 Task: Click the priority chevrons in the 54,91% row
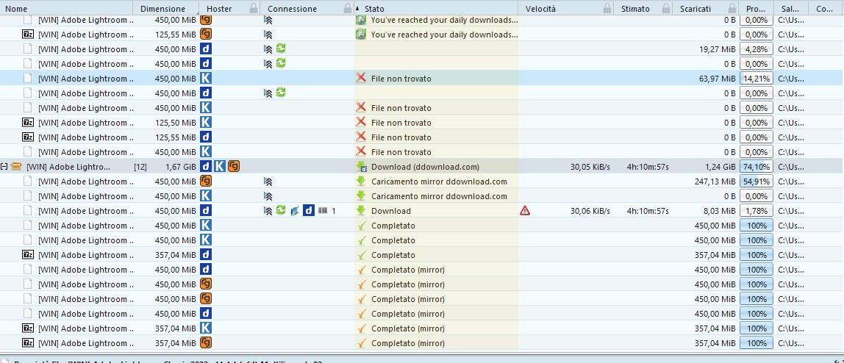268,181
